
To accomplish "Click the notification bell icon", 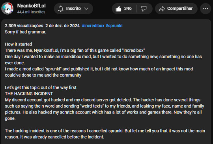I will [x=61, y=9].
